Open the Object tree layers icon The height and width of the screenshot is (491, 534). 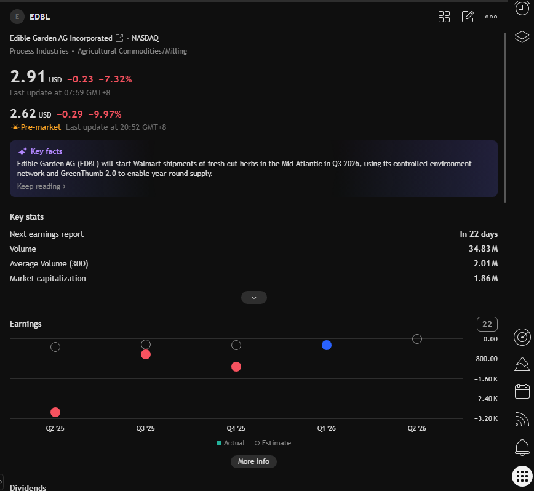click(522, 36)
